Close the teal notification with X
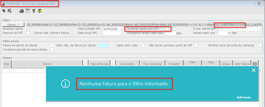Image resolution: width=265 pixels, height=107 pixels. click(x=254, y=70)
